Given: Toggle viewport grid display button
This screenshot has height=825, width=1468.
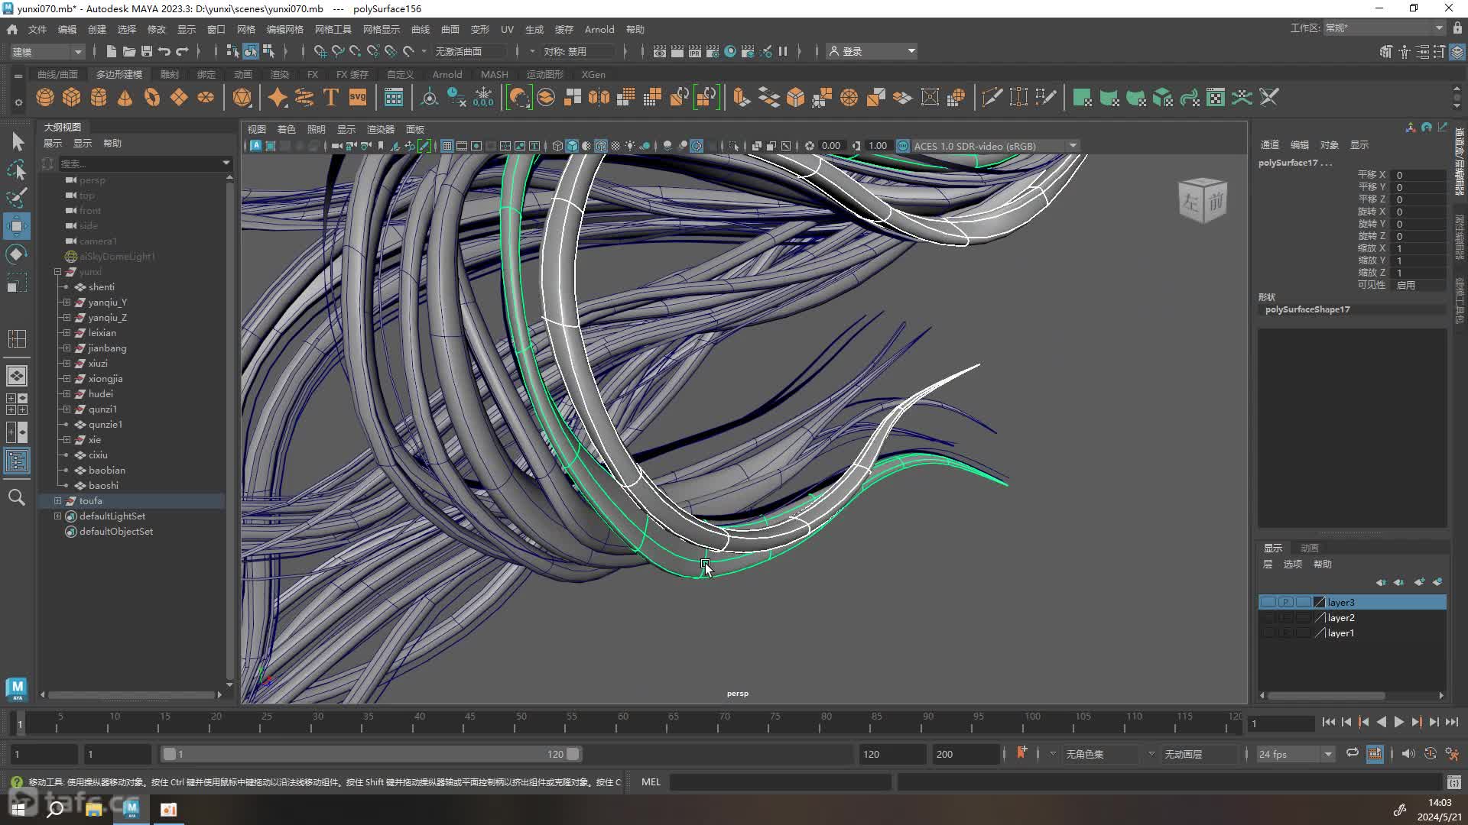Looking at the screenshot, I should pos(447,146).
